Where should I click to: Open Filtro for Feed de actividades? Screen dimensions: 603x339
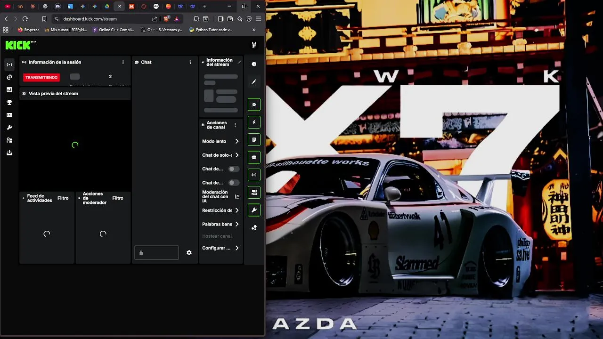pos(63,198)
